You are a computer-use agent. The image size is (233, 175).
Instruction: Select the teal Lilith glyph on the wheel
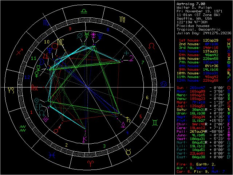coord(80,36)
